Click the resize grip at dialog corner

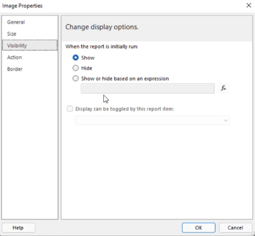[253, 234]
